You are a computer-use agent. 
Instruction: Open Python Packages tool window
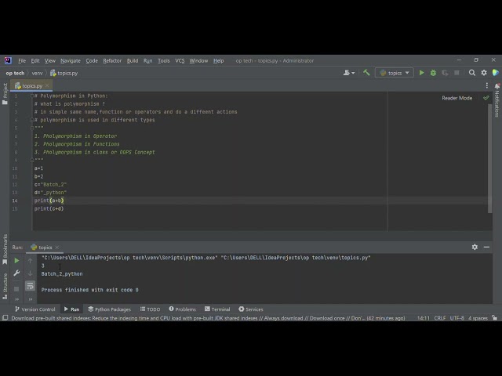coord(110,309)
